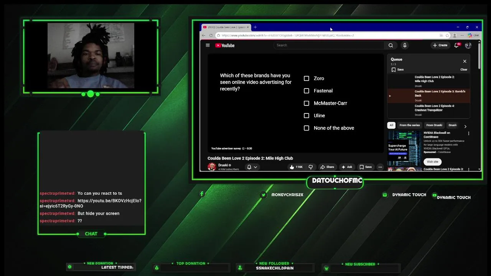491x276 pixels.
Task: Go to YouTube home via logo
Action: coord(225,45)
